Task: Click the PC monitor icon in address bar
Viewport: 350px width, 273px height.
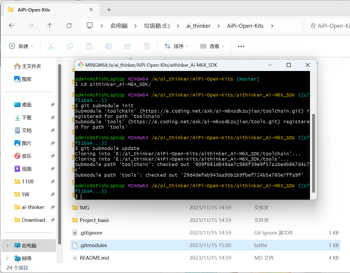Action: point(90,26)
